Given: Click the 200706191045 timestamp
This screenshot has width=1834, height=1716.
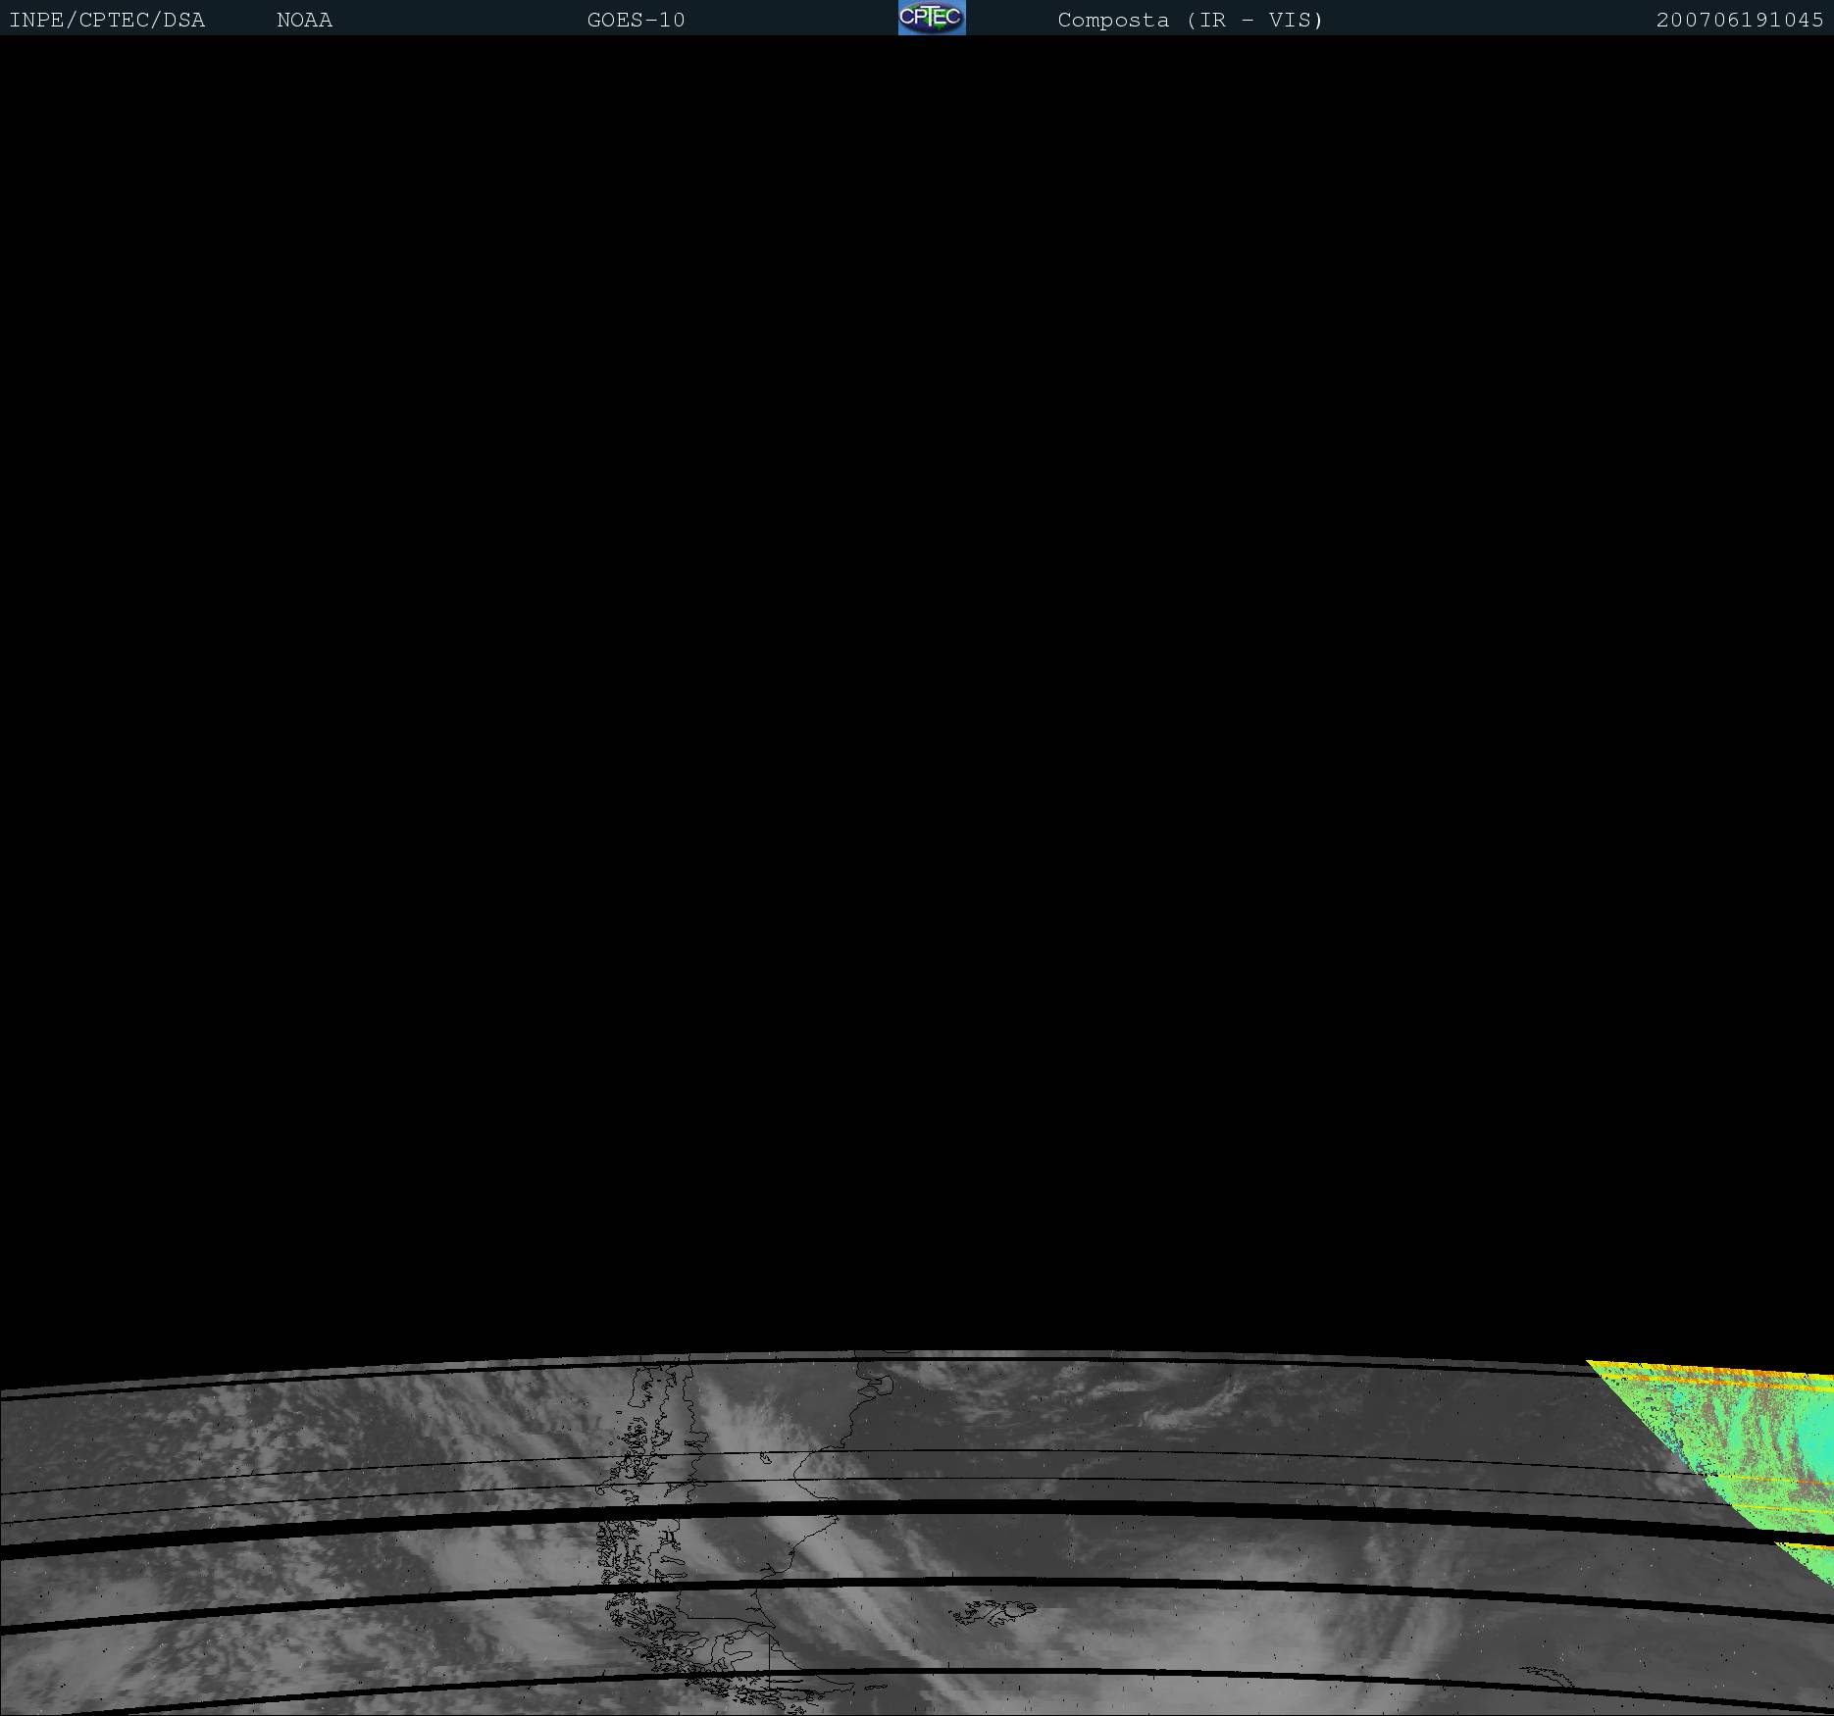Looking at the screenshot, I should click(1739, 20).
